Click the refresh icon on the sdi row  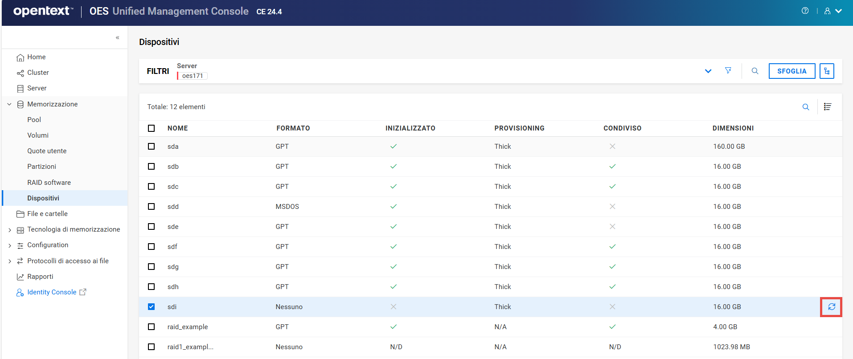(831, 307)
